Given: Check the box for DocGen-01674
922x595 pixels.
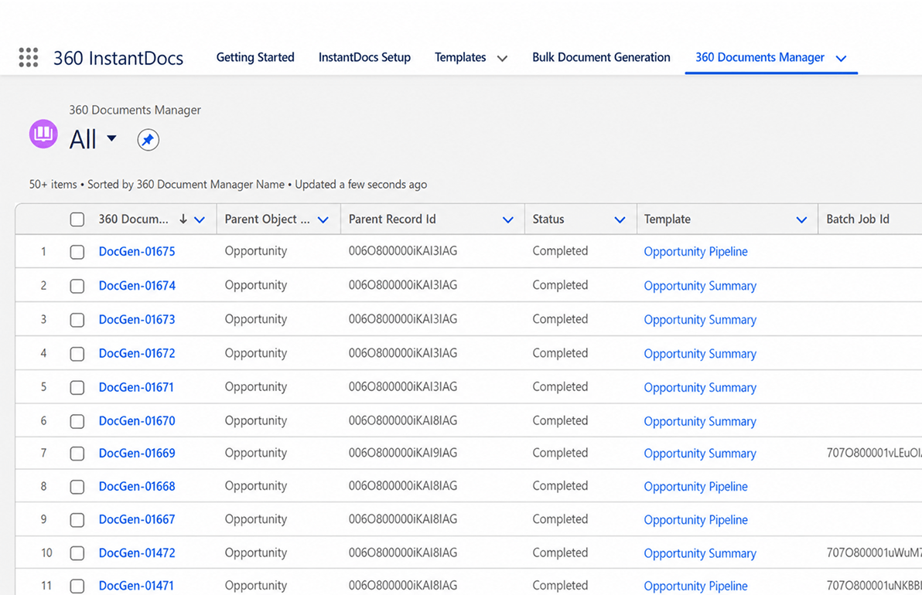Looking at the screenshot, I should pos(77,286).
